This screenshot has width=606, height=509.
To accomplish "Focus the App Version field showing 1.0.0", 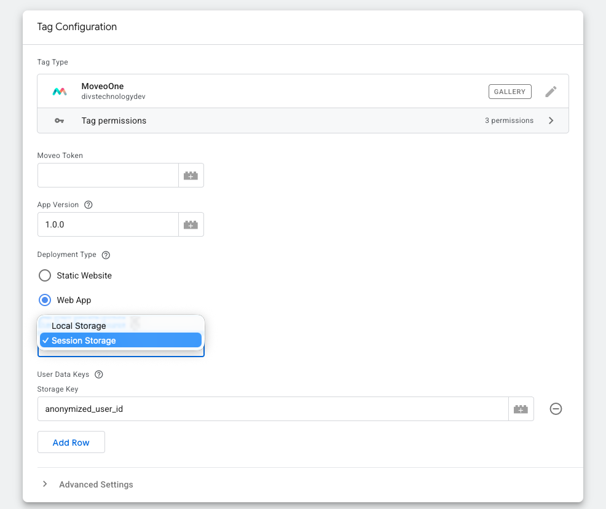I will 108,224.
